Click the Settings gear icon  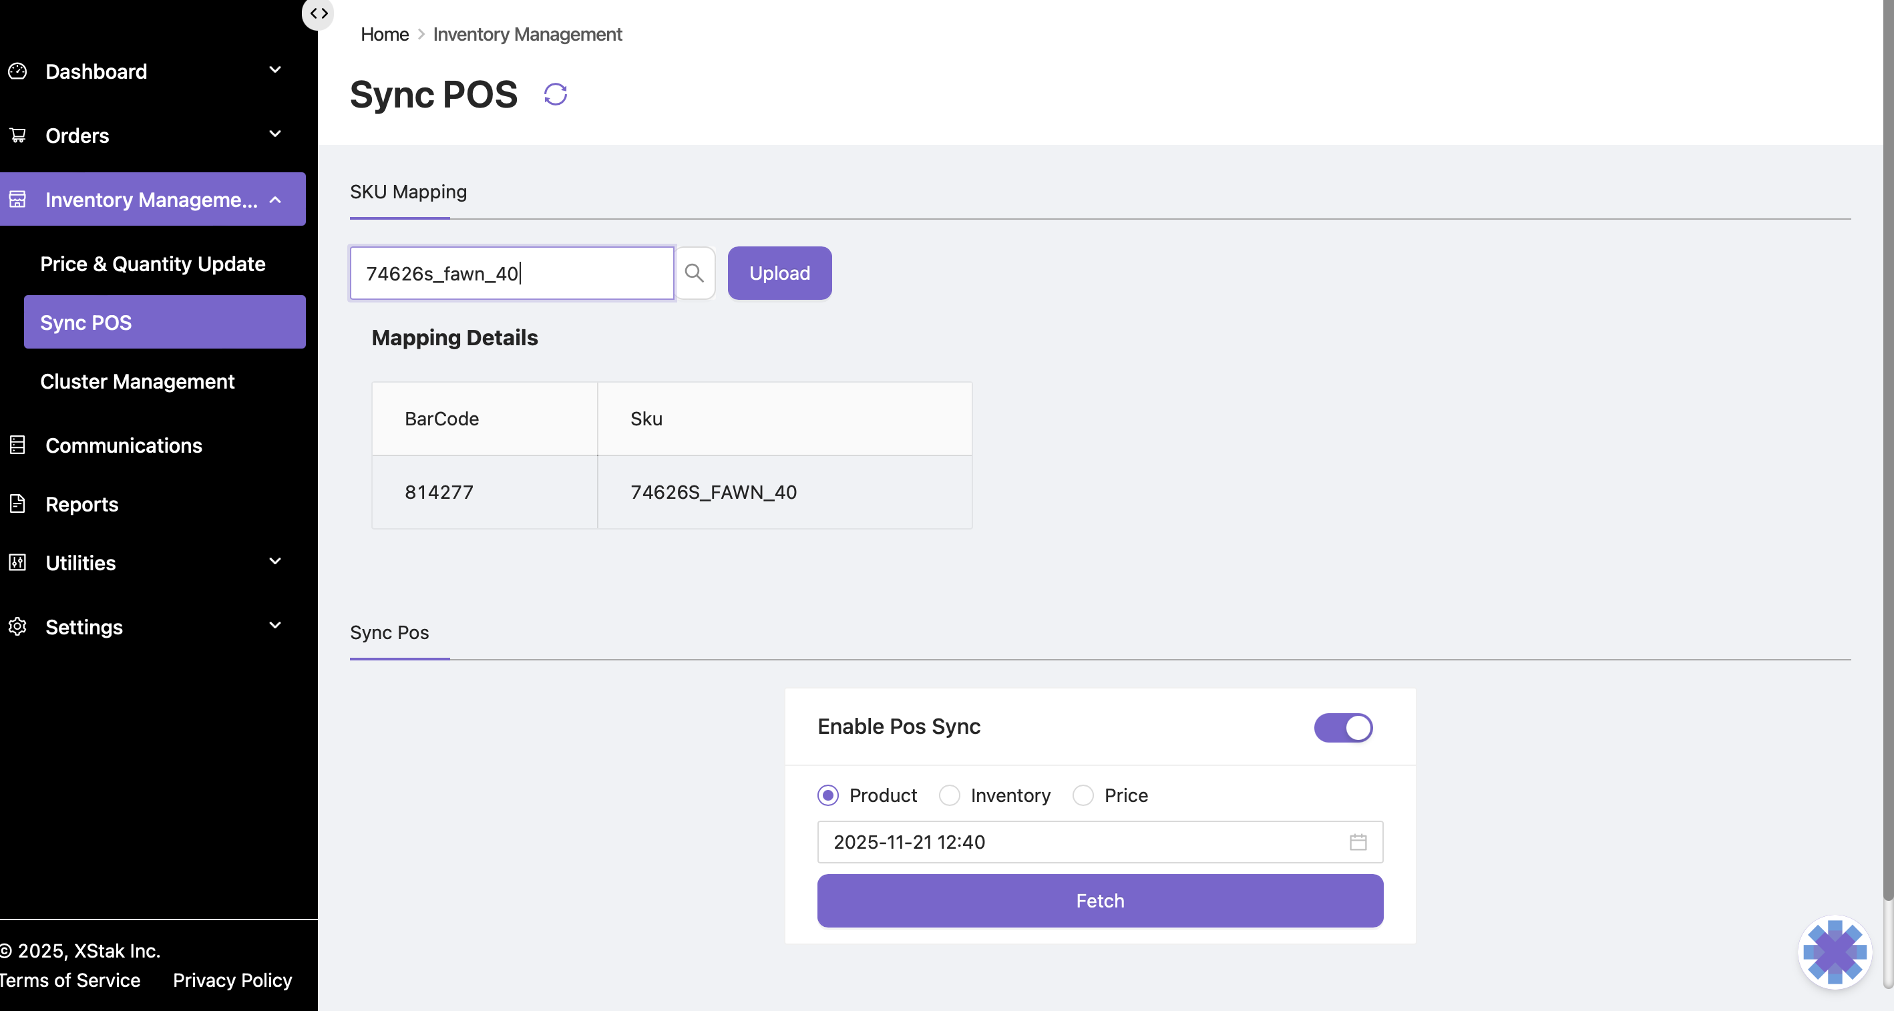pyautogui.click(x=17, y=627)
